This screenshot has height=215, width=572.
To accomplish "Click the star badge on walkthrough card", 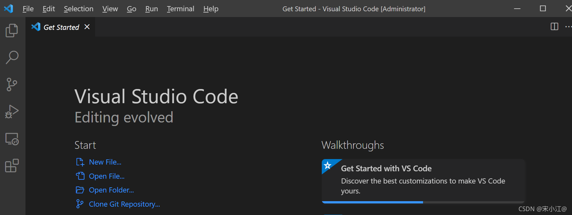I will coord(328,165).
